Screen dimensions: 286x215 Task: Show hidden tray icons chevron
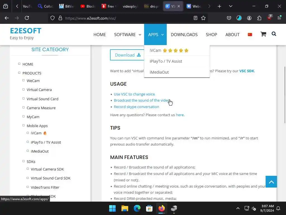click(238, 208)
